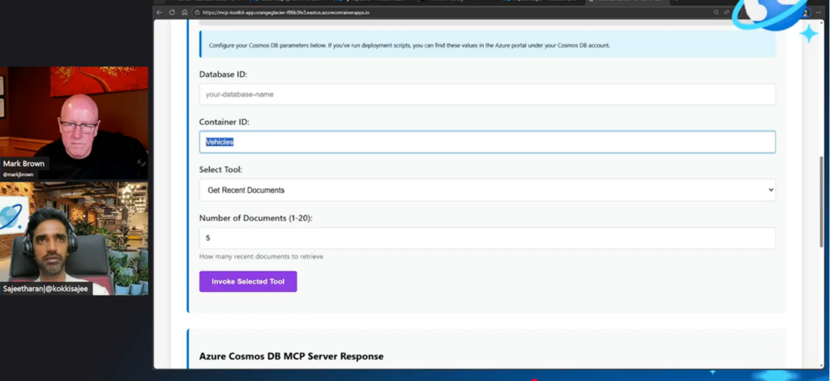Click the Container ID field containing Vehicles
This screenshot has width=830, height=381.
click(x=487, y=142)
